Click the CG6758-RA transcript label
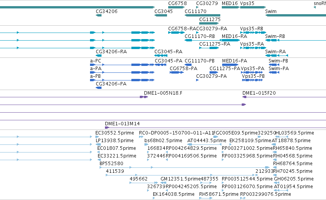The width and height of the screenshot is (326, 200). point(182,29)
